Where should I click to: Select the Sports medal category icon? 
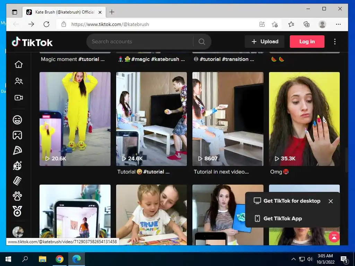[17, 212]
